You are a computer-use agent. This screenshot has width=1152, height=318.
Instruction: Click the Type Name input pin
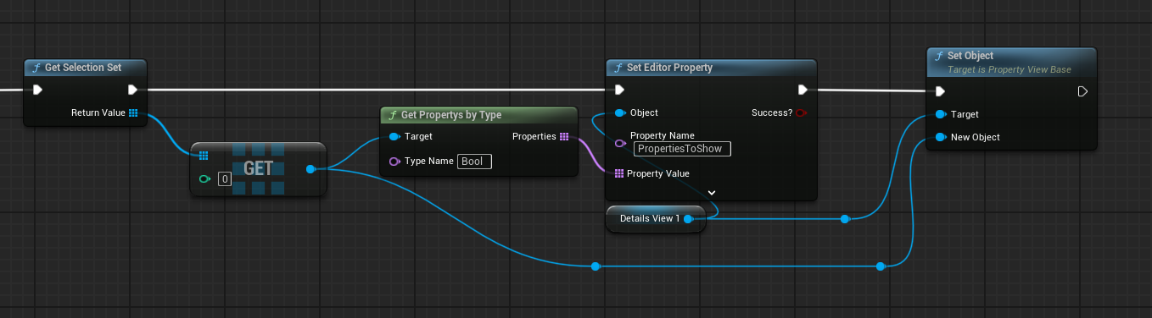[394, 161]
